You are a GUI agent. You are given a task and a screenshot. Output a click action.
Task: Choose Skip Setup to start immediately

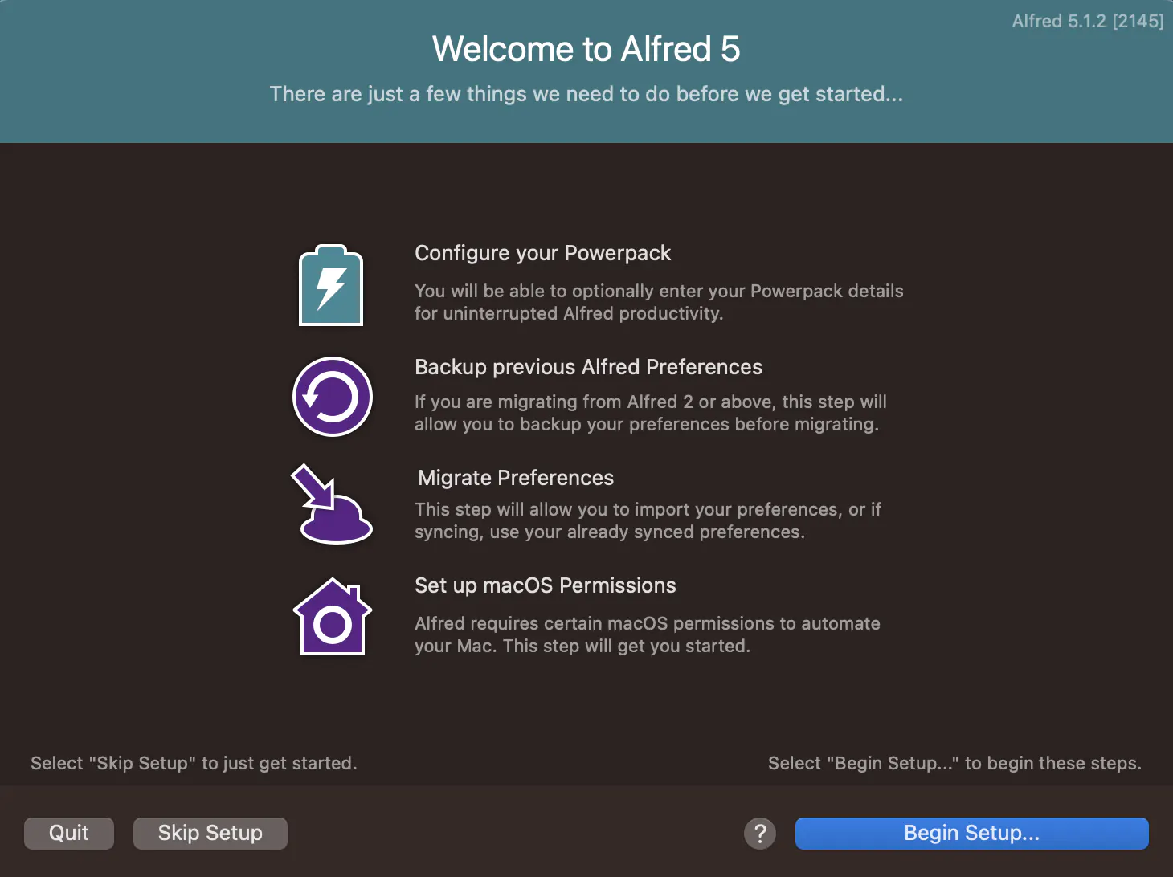(x=210, y=833)
